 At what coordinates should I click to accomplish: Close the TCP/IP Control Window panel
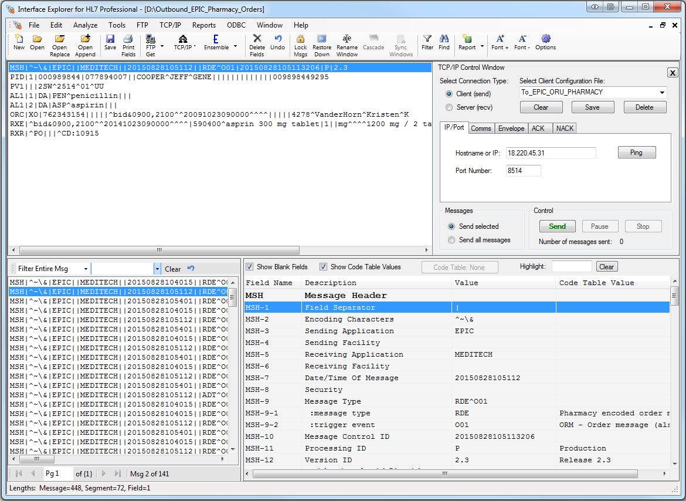tap(673, 73)
